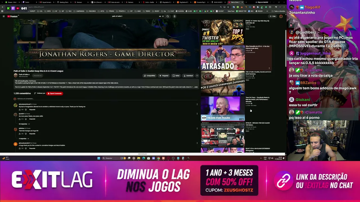Open the '#1 Twister Top 1 DPS' video thumbnail
Screen dimensions: 360x202
(223, 32)
